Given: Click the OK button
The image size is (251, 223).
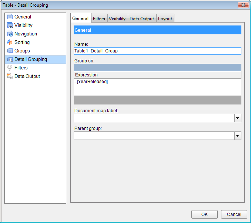Looking at the screenshot, I should click(204, 214).
